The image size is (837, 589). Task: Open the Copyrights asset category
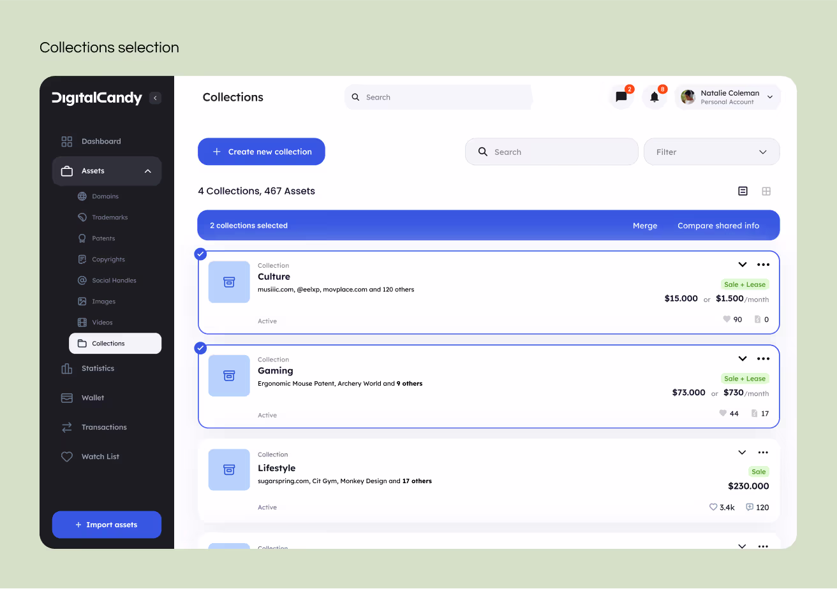click(107, 259)
